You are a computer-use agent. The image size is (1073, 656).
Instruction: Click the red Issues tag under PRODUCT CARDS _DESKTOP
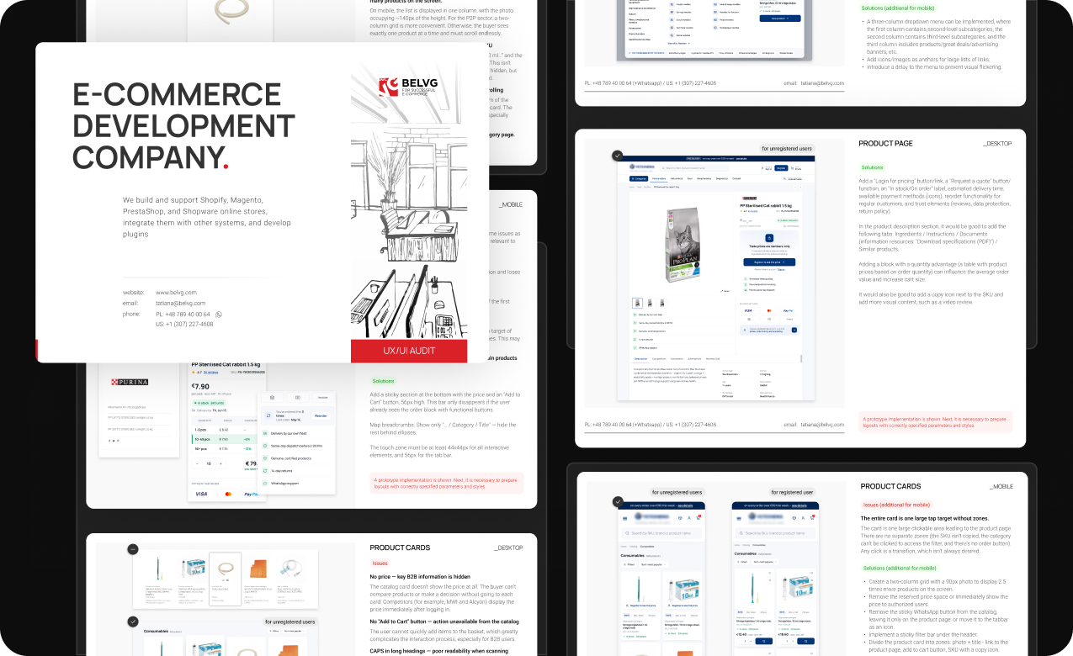pyautogui.click(x=380, y=563)
